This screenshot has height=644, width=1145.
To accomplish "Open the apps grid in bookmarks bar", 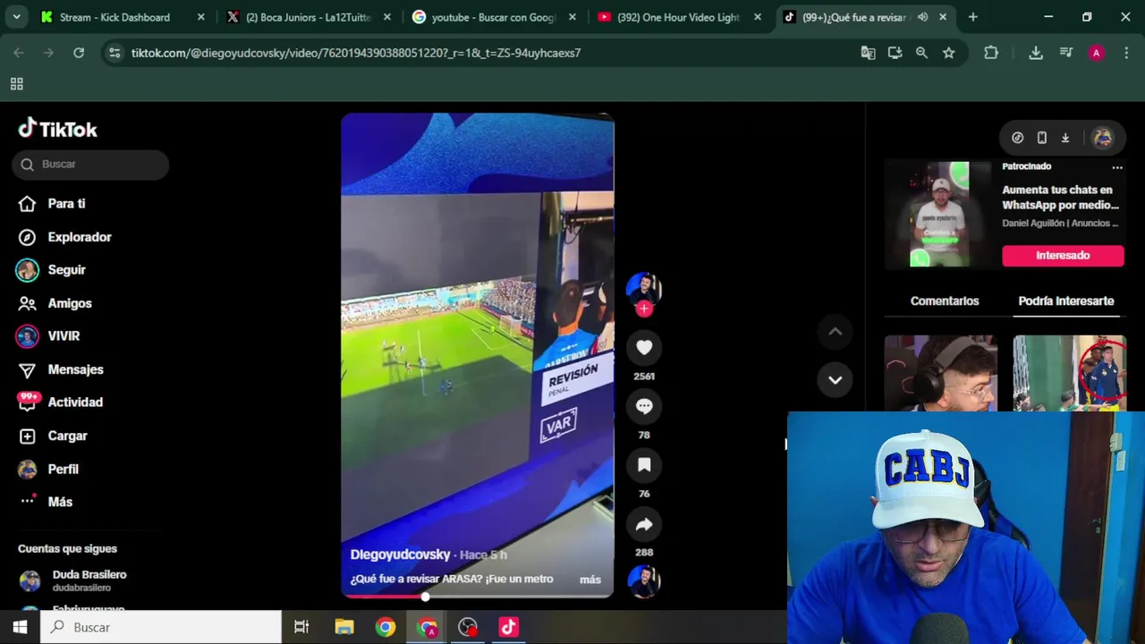I will 16,84.
